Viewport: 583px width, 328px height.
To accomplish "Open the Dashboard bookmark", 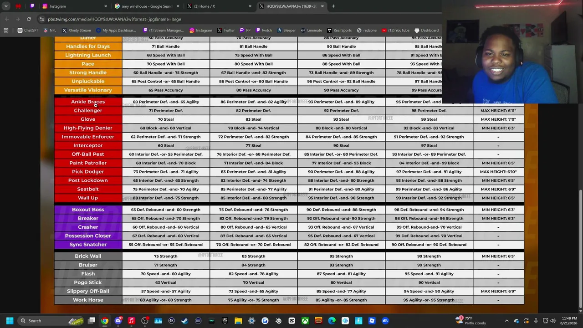I will (x=427, y=31).
